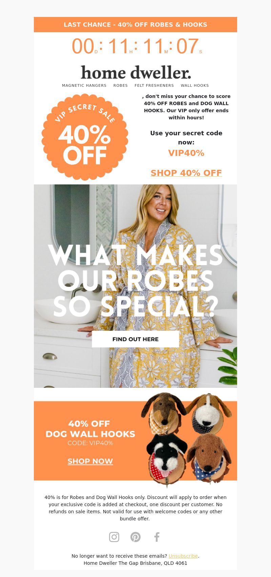Click the woman in yellow robe photo
The image size is (271, 577).
pos(135,286)
